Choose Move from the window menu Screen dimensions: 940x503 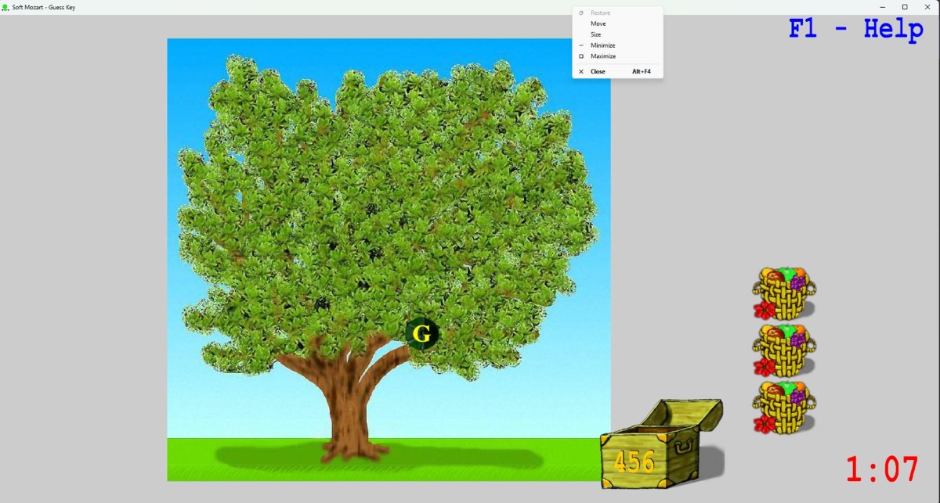(617, 23)
